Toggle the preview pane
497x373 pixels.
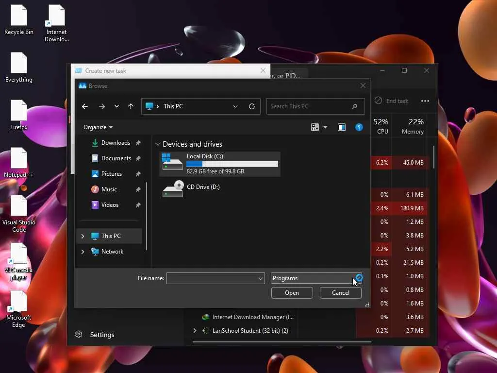point(341,127)
